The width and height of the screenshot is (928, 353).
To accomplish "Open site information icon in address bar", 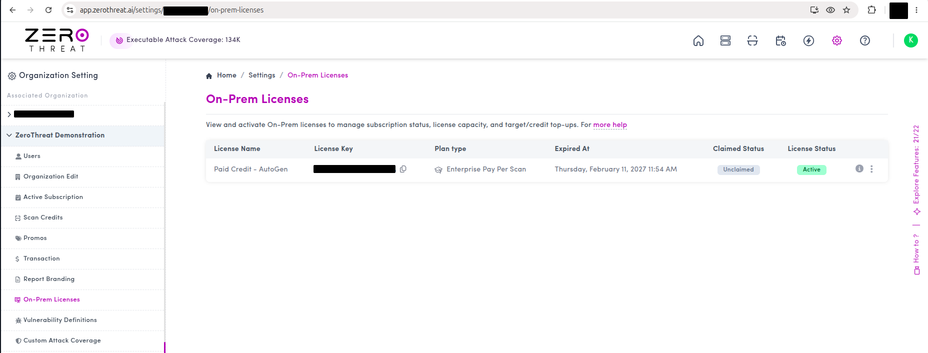I will coord(70,10).
